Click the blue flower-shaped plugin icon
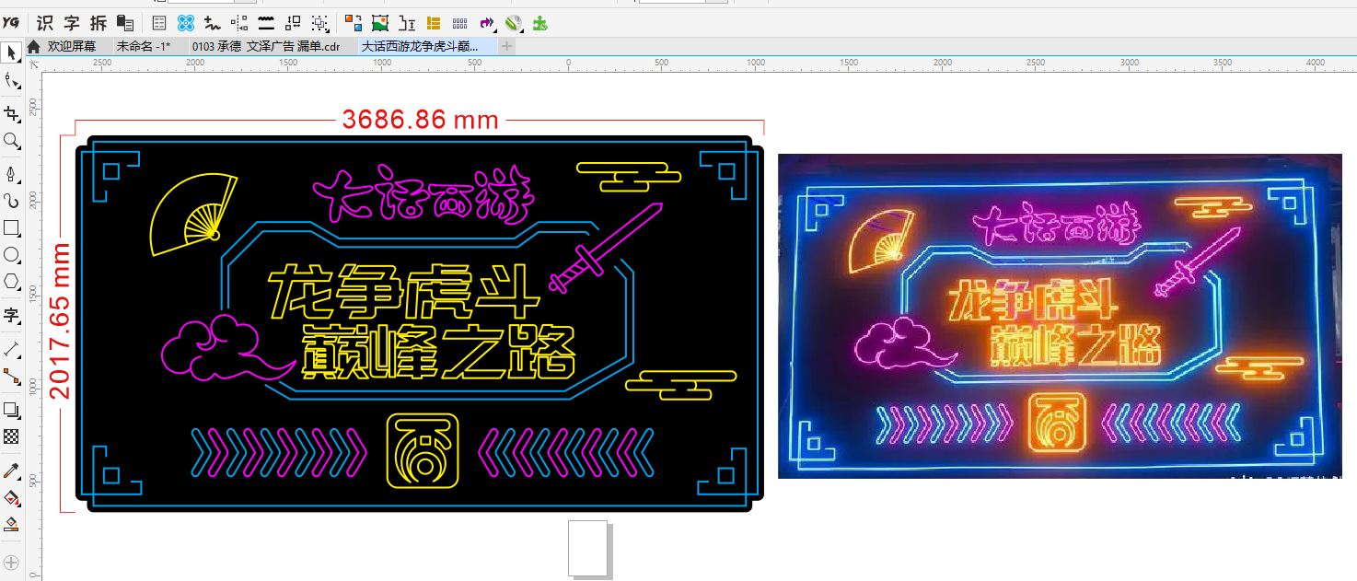The image size is (1357, 581). pyautogui.click(x=186, y=23)
